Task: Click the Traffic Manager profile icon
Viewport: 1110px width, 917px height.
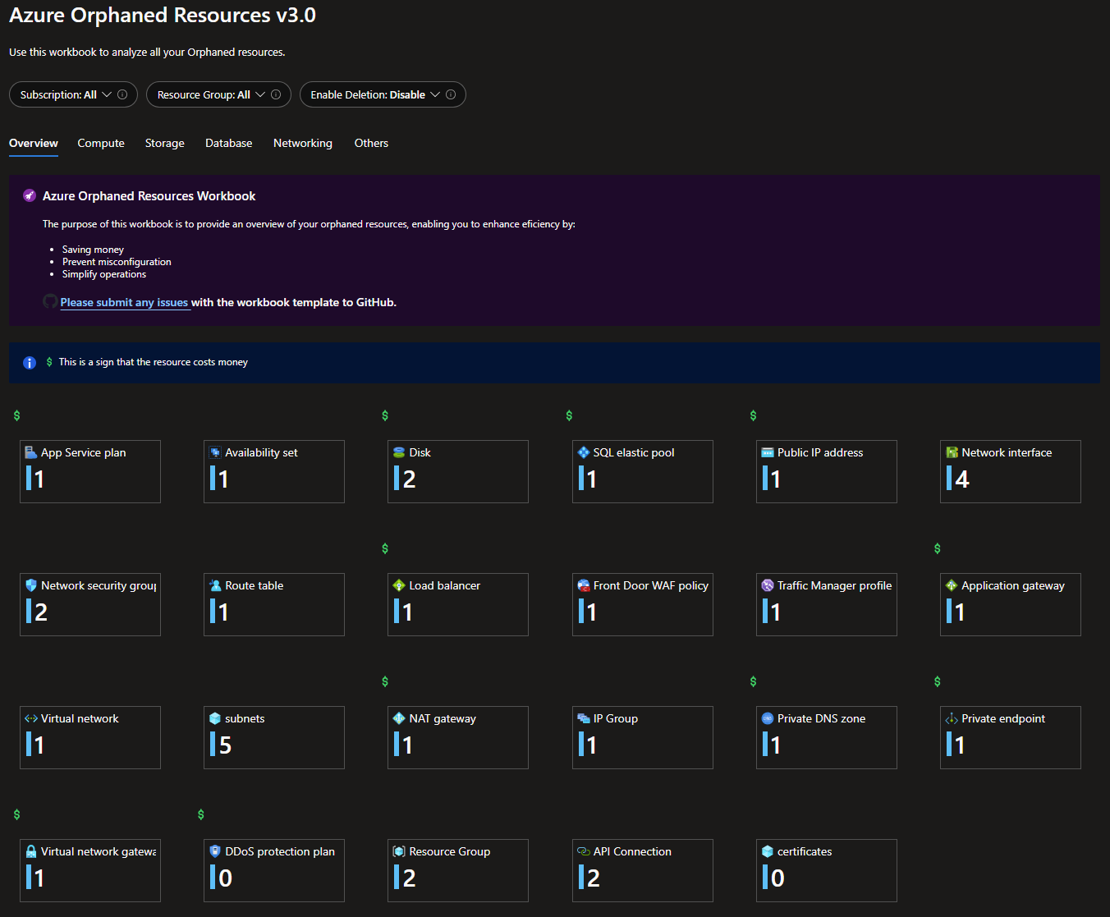Action: click(x=767, y=585)
